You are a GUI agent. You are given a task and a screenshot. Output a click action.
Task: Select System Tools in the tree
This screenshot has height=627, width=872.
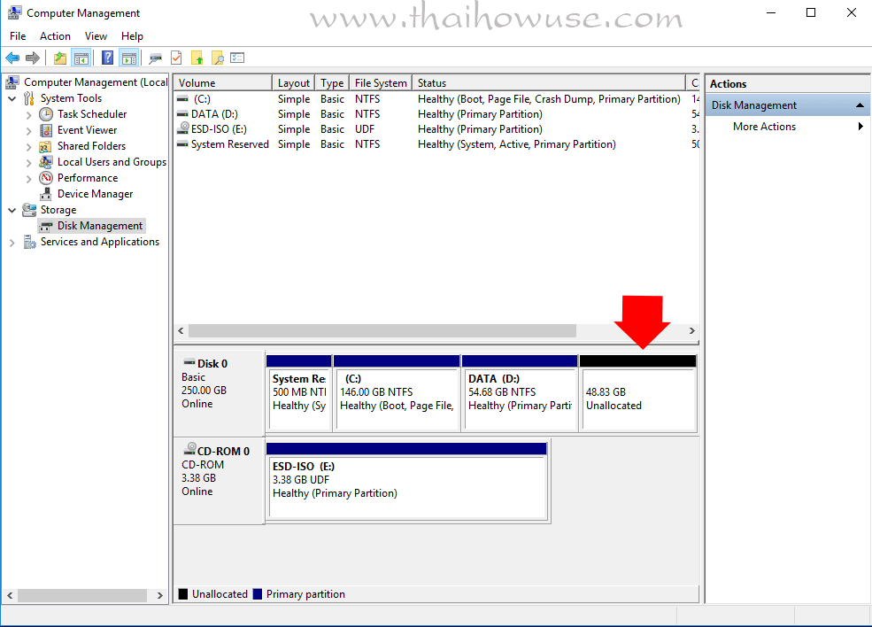point(71,98)
